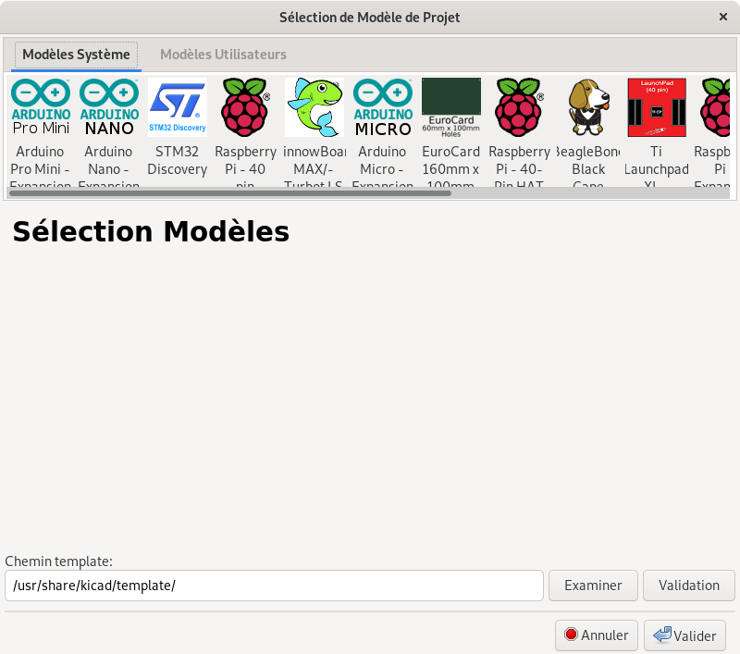Screen dimensions: 740x654
Task: Open the Modèles Utilisateurs tab
Action: click(x=223, y=55)
